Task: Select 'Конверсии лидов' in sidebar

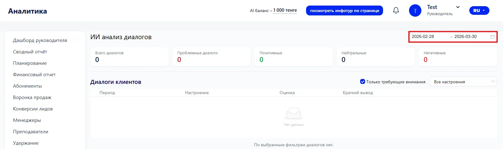Action: pyautogui.click(x=33, y=109)
